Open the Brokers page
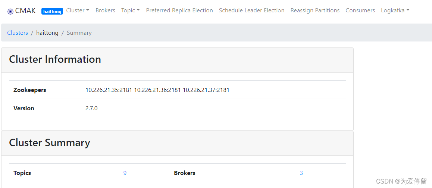432x188 pixels. coord(105,10)
